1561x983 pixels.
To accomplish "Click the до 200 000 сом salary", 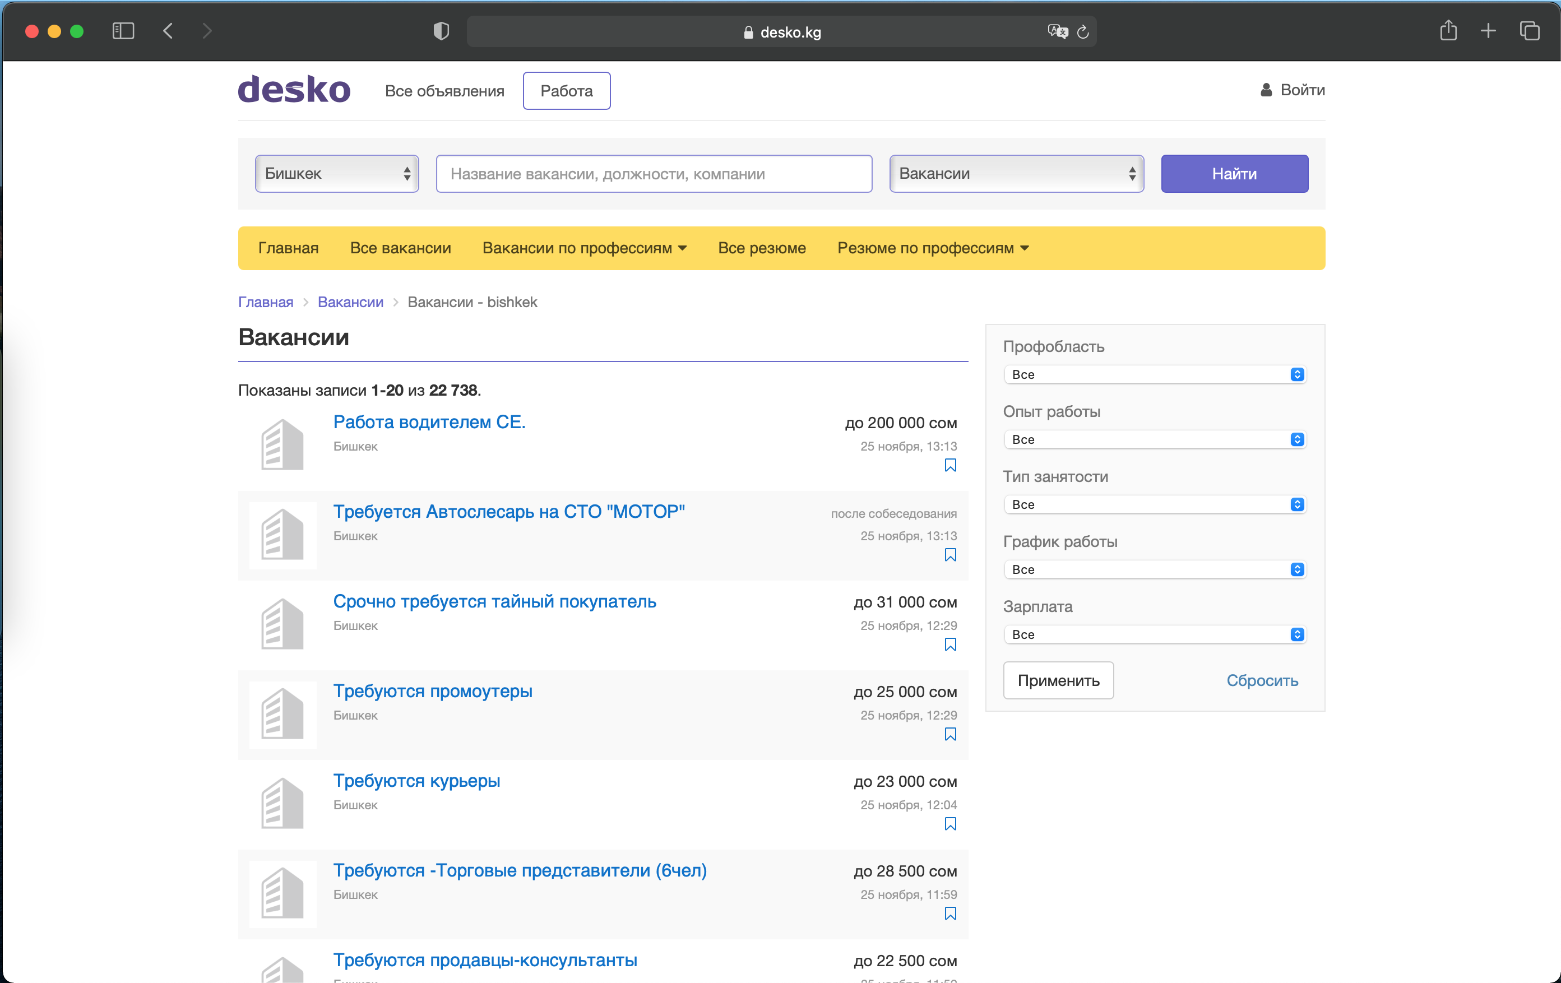I will tap(901, 423).
